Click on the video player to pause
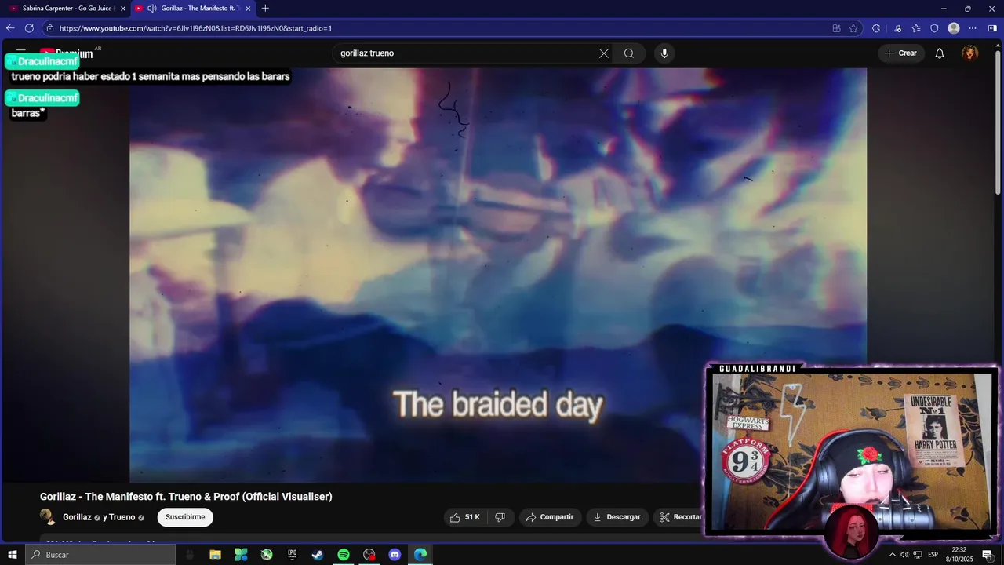The height and width of the screenshot is (565, 1004). [498, 275]
